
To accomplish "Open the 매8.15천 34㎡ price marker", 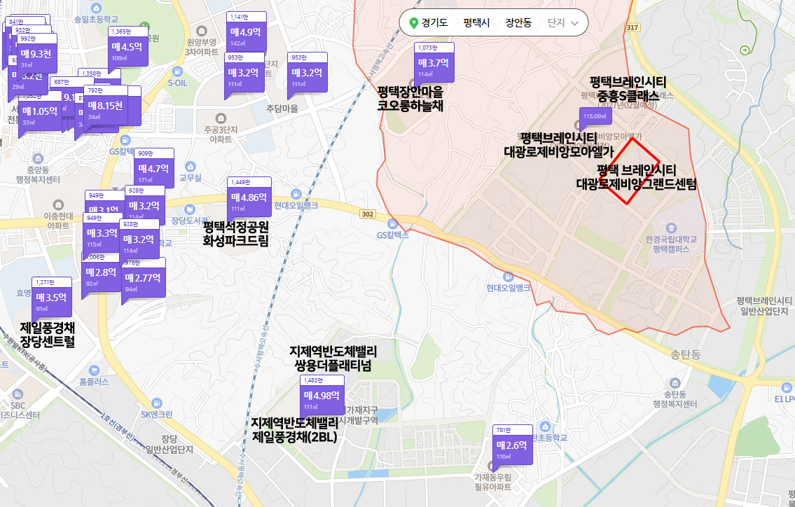I will tap(106, 106).
